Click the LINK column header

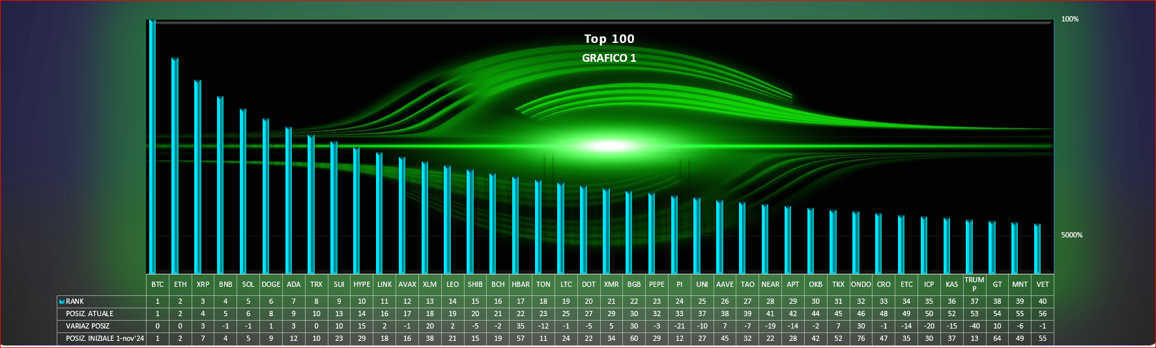tap(384, 285)
